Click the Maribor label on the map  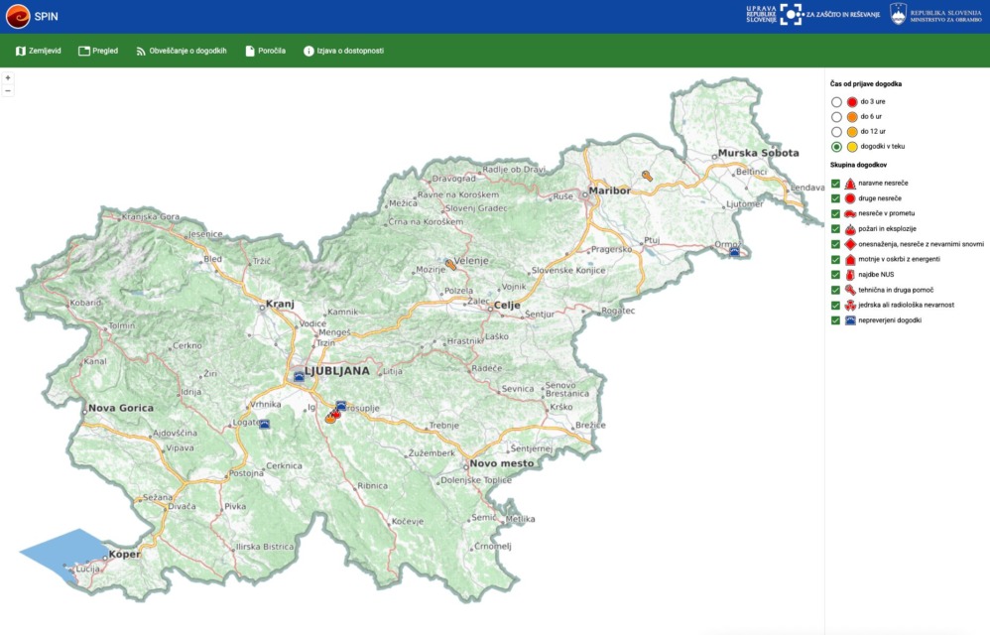coord(609,190)
